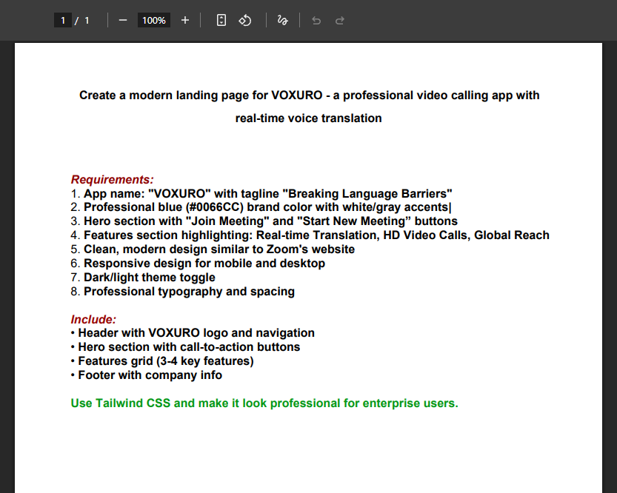Click bullet 'Features grid (3-4 key features)'
The width and height of the screenshot is (617, 493).
162,361
